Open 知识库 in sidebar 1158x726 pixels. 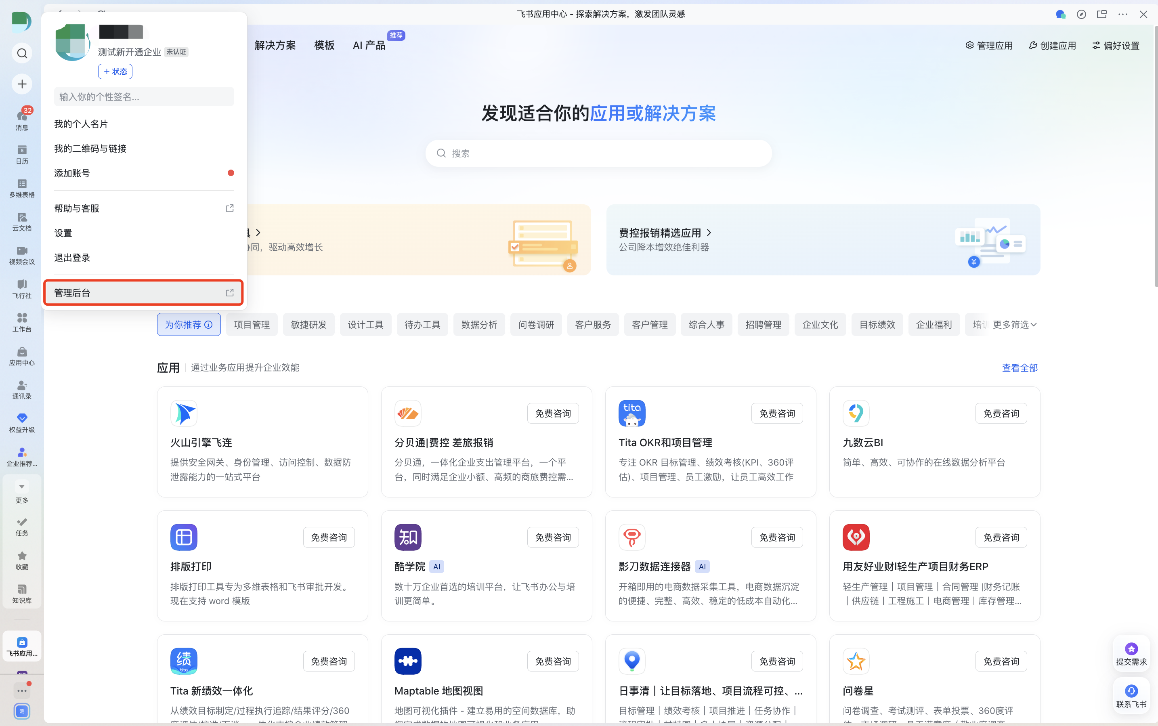tap(22, 594)
